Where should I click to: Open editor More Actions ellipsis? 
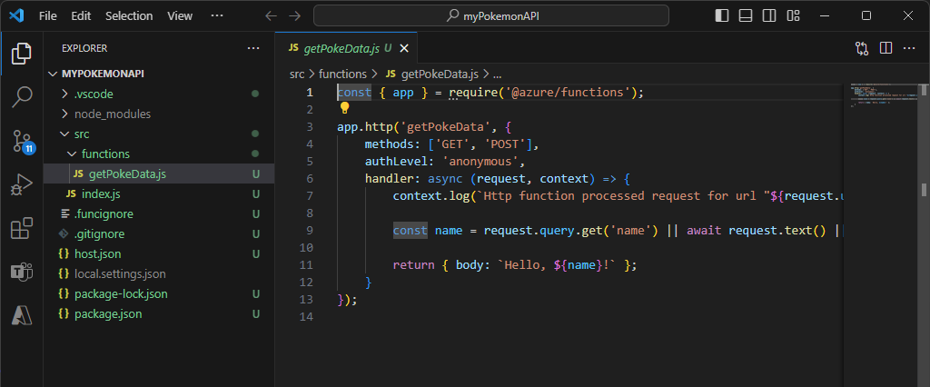[908, 48]
